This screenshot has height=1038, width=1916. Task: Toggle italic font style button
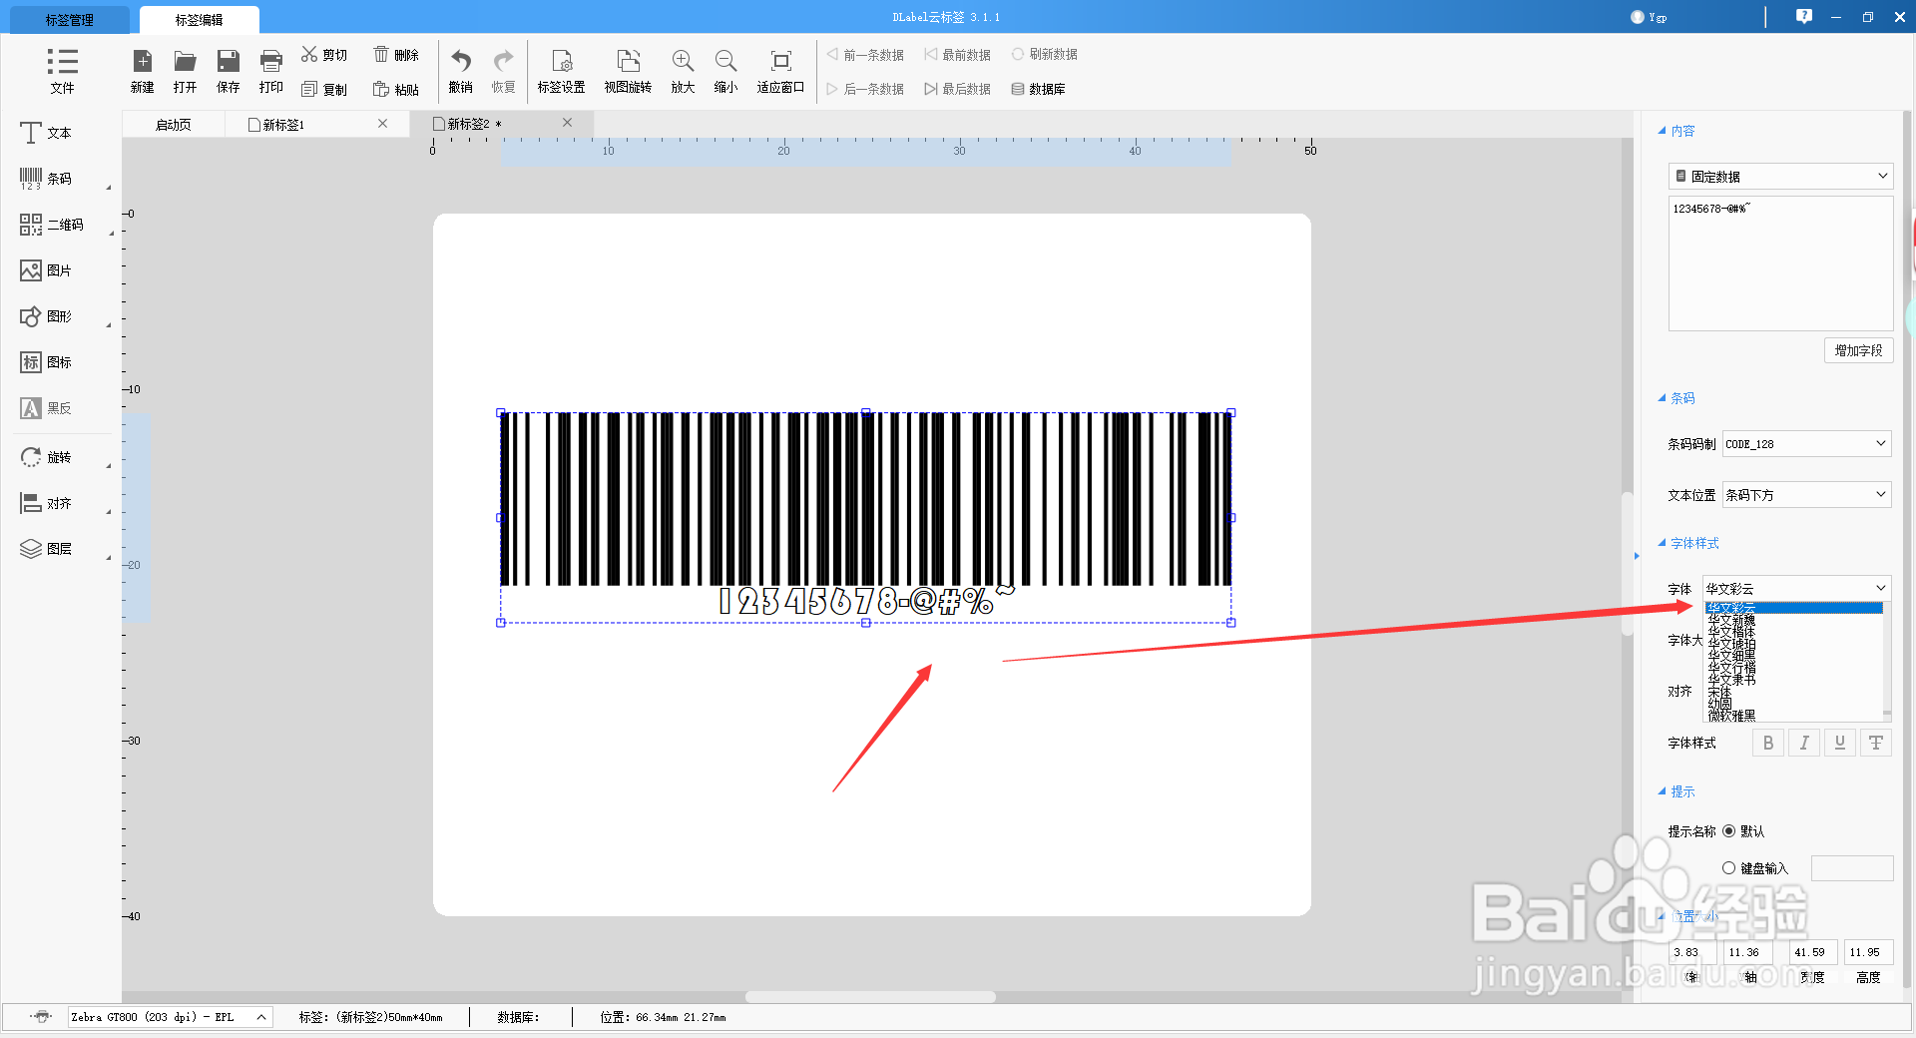pos(1804,743)
